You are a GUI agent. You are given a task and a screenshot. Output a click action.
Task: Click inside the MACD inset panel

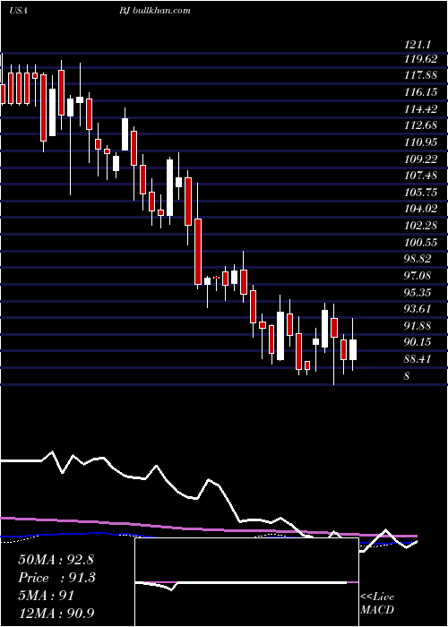(246, 582)
